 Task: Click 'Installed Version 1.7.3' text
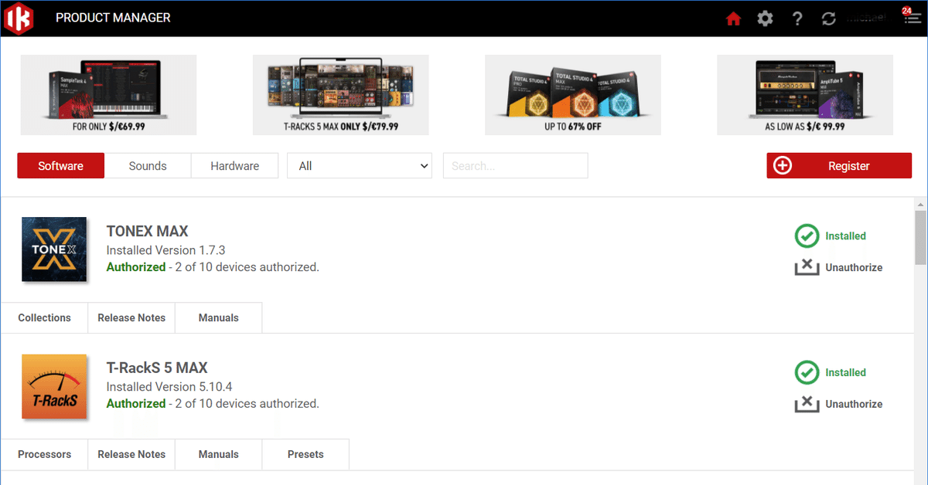165,250
